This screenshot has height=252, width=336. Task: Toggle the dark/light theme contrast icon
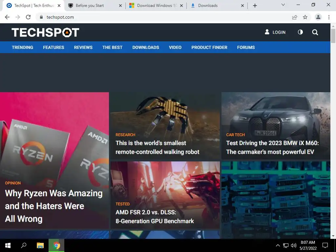[300, 32]
